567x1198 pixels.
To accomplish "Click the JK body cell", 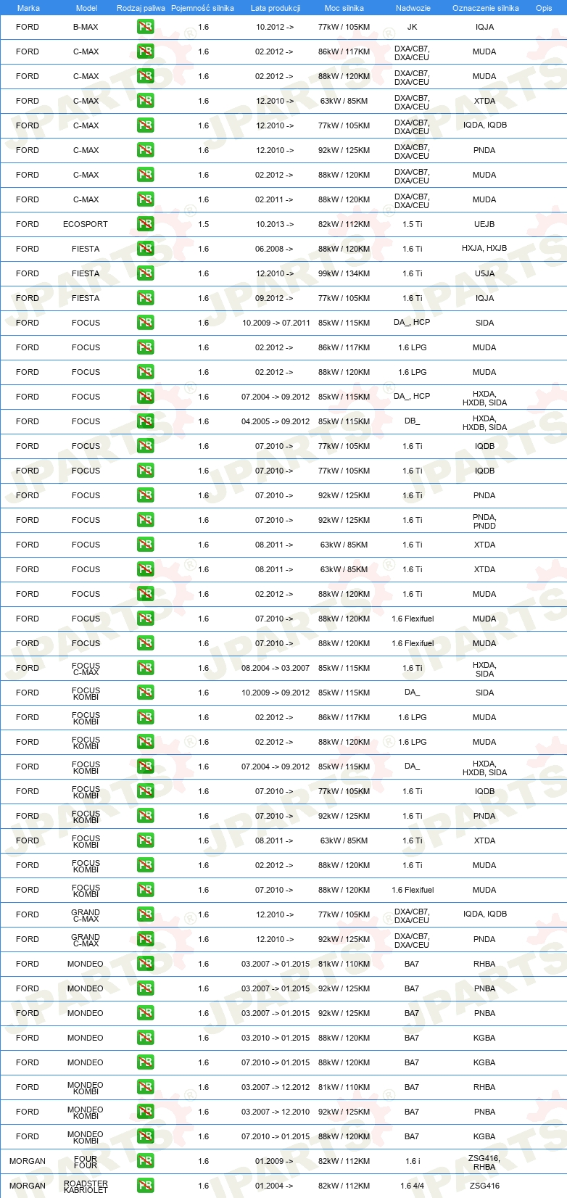I will point(412,28).
